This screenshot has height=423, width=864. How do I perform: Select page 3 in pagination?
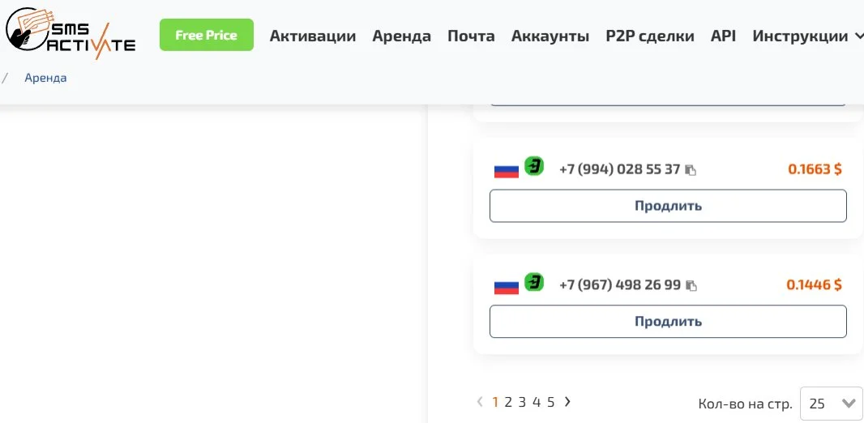click(522, 402)
